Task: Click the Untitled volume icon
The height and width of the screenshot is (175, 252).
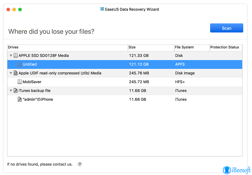Action: (x=20, y=64)
